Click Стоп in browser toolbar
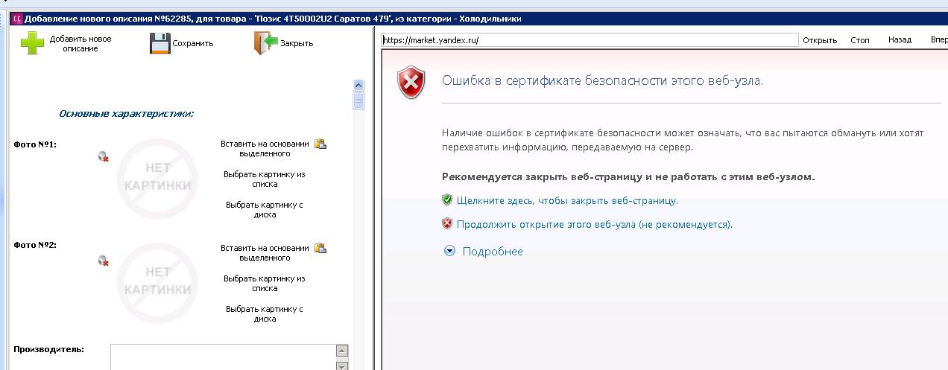Image resolution: width=948 pixels, height=370 pixels. 860,40
